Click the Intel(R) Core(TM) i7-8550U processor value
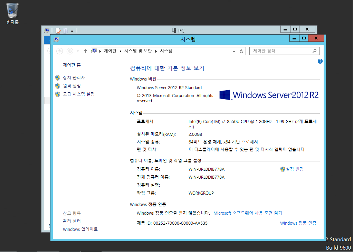The height and width of the screenshot is (252, 353). (252, 124)
